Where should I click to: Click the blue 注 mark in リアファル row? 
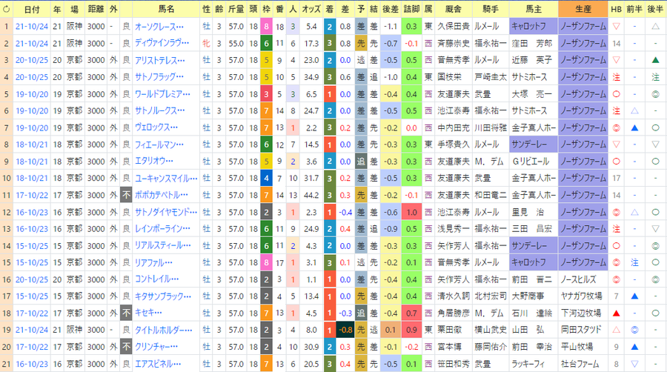point(634,263)
